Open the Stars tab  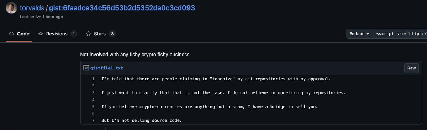click(100, 34)
